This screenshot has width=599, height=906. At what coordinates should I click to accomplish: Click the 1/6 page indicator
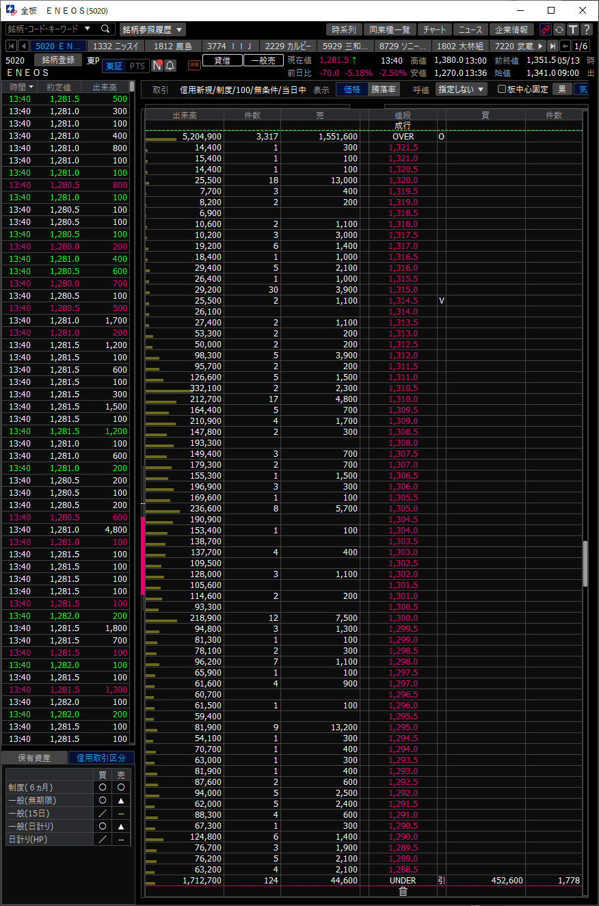click(x=581, y=46)
